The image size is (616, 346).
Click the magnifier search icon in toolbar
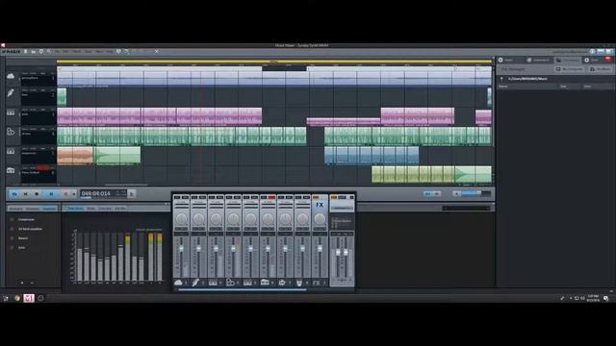(x=49, y=51)
